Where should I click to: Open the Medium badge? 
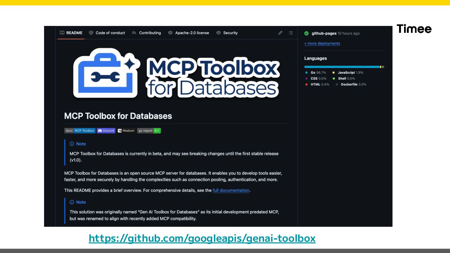(x=126, y=131)
